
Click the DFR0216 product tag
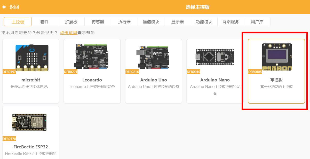click(x=132, y=72)
